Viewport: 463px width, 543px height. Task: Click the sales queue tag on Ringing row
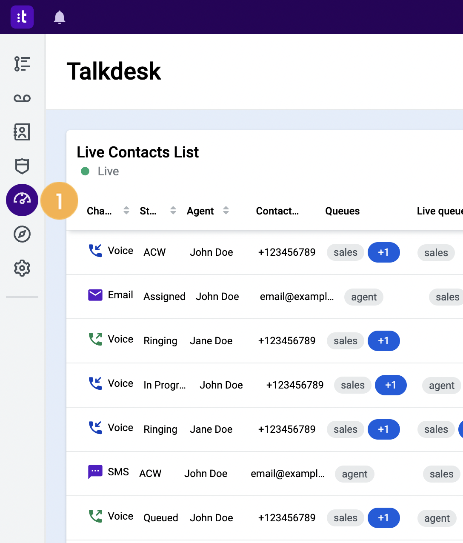coord(345,341)
